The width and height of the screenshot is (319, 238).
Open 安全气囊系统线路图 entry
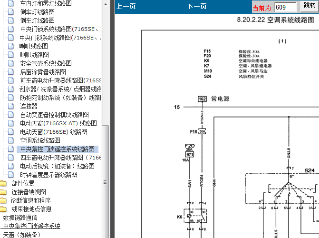tap(46, 63)
